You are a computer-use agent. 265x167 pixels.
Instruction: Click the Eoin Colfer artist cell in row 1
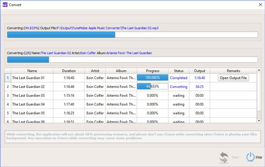95,78
